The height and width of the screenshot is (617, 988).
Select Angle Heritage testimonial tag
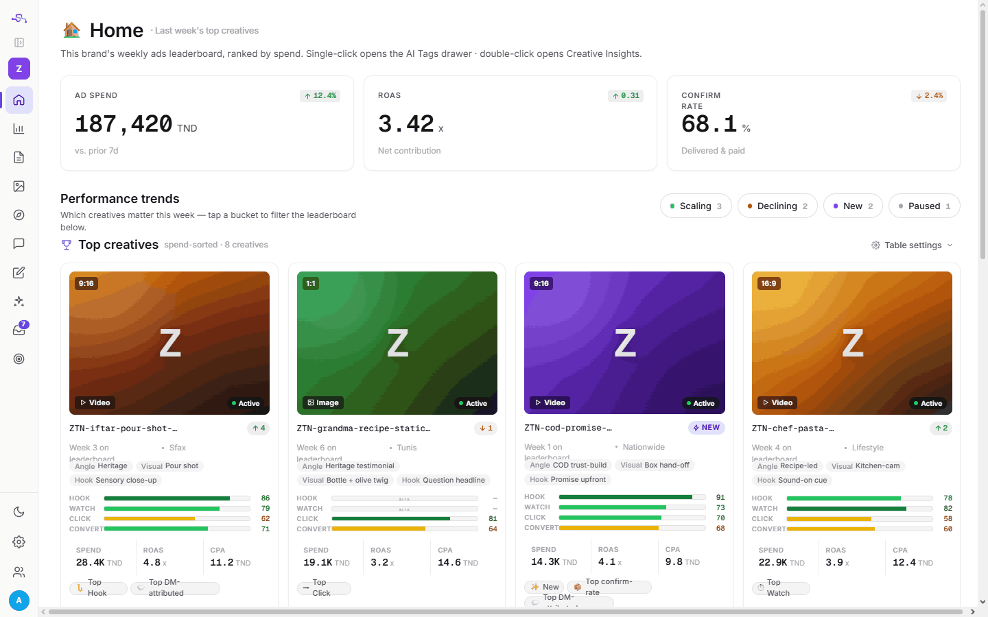(349, 466)
